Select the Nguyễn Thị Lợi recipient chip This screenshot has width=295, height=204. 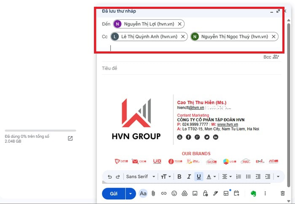149,24
